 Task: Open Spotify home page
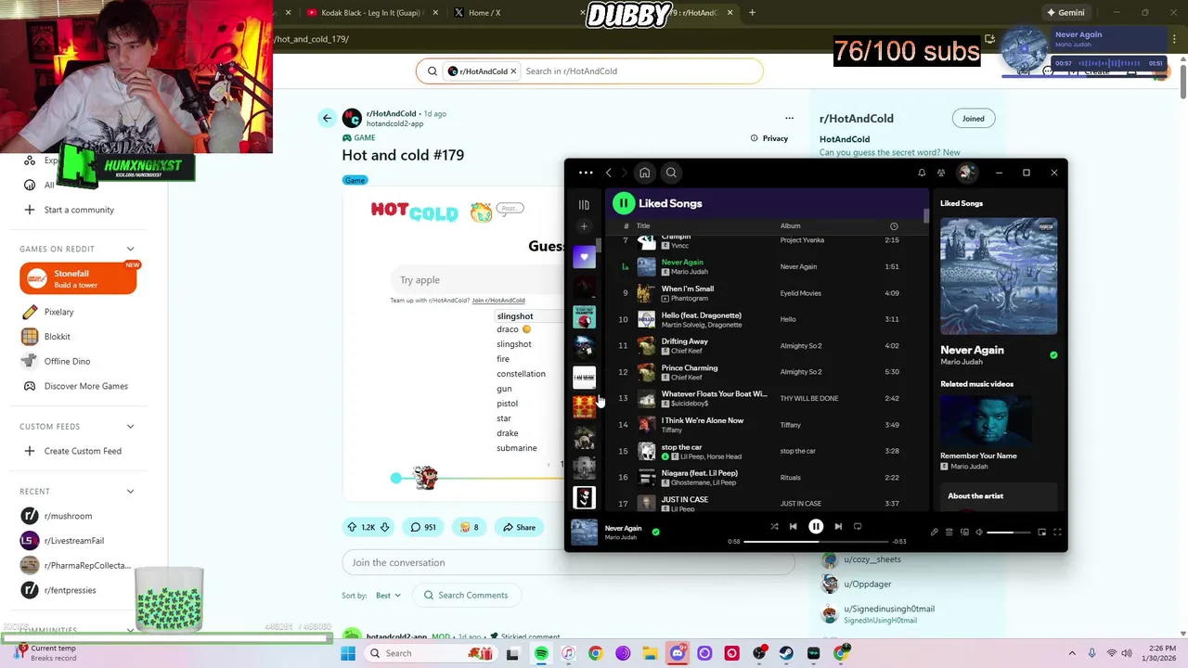pos(644,173)
